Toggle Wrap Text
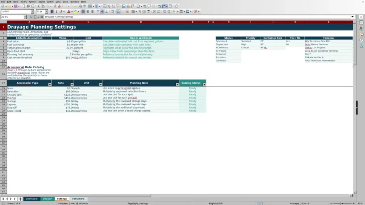Viewport: 365px width, 205px height. pyautogui.click(x=113, y=12)
